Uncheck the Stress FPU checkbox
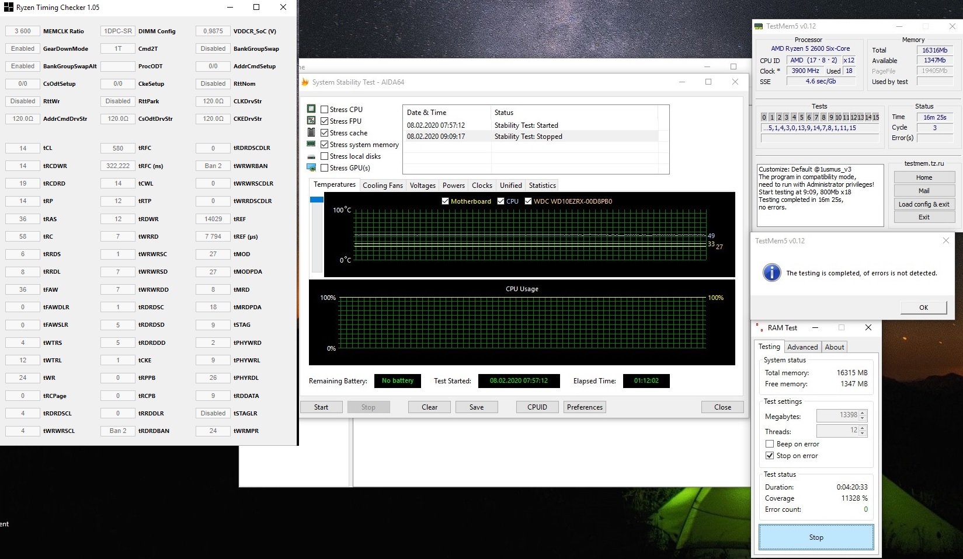This screenshot has width=963, height=559. [325, 121]
